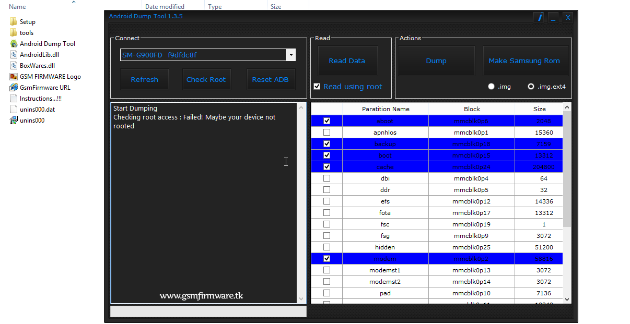Select the AndroidLib.dll file
The width and height of the screenshot is (630, 324).
(x=39, y=54)
